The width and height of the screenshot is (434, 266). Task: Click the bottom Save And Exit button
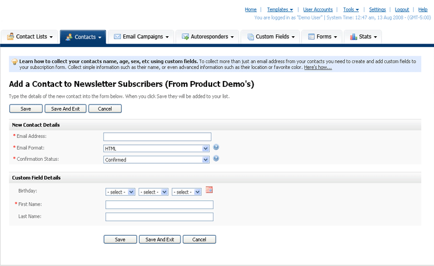(x=160, y=240)
